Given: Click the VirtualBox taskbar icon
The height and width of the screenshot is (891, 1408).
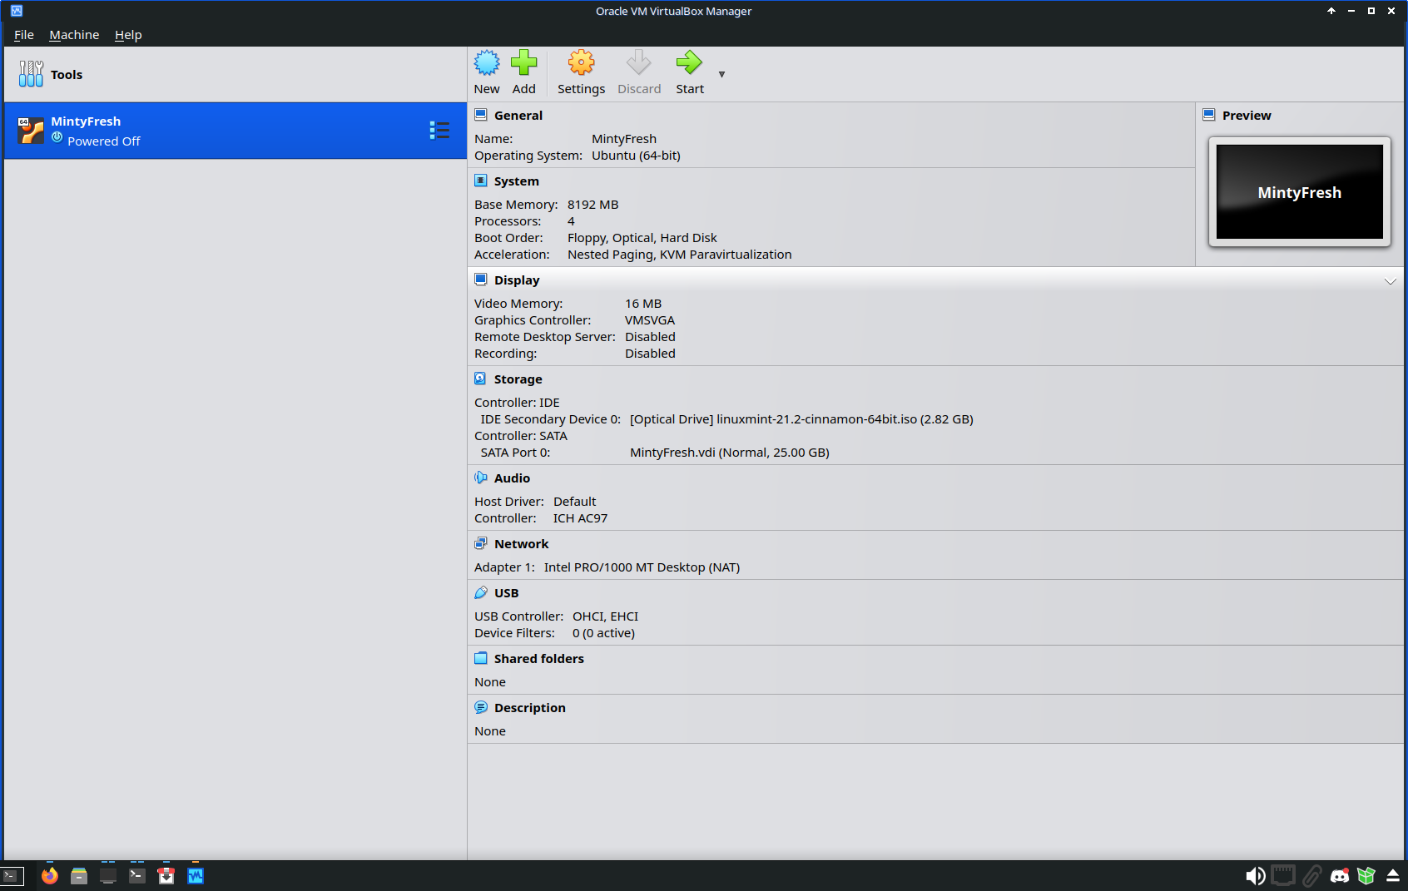Looking at the screenshot, I should coord(196,875).
